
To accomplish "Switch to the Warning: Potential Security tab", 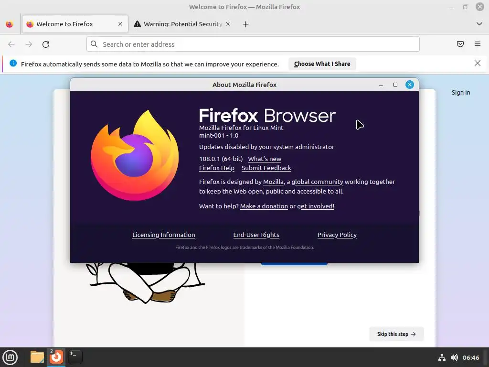I will point(182,24).
